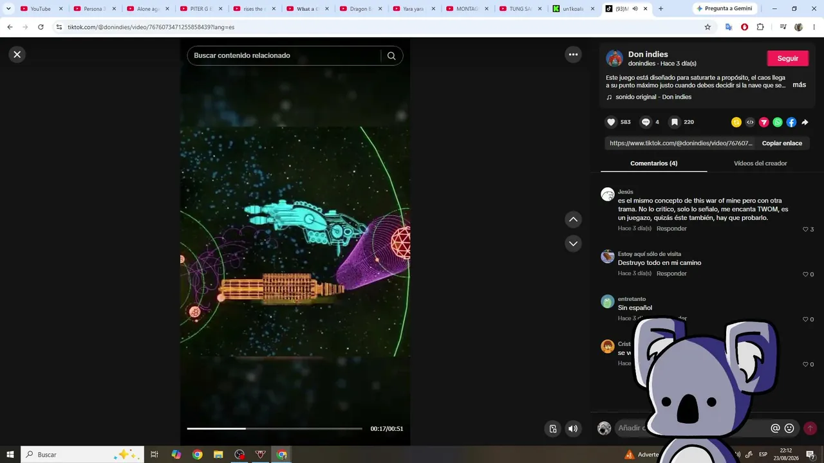This screenshot has height=463, width=824.
Task: Copy the video link with 'Copiar enlace'
Action: [782, 143]
